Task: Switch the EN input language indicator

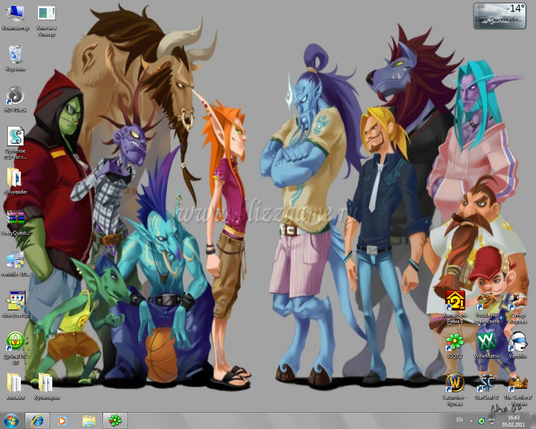Action: [459, 420]
